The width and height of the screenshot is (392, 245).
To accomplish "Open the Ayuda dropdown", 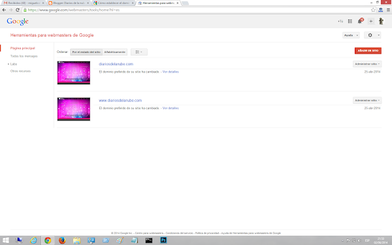I will tap(351, 35).
